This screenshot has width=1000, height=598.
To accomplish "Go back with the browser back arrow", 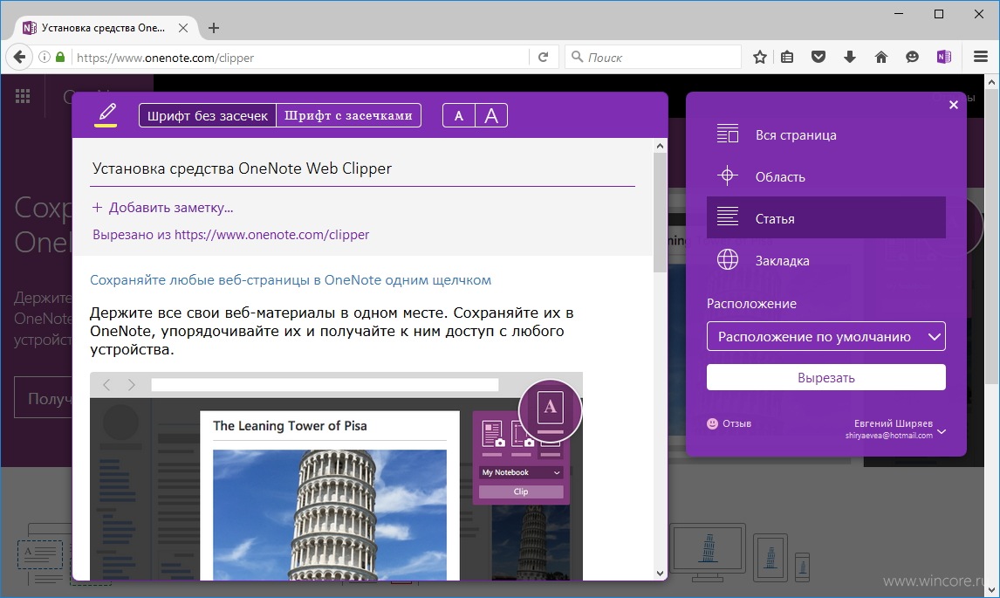I will [19, 58].
